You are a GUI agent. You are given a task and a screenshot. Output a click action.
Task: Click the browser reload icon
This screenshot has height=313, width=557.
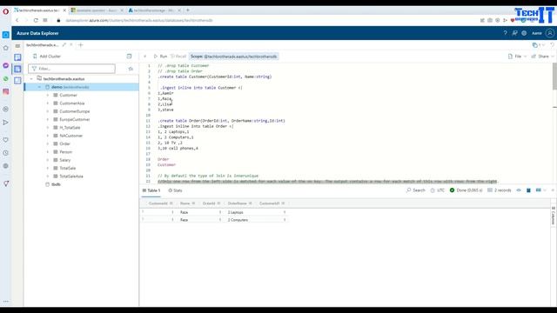click(x=36, y=20)
